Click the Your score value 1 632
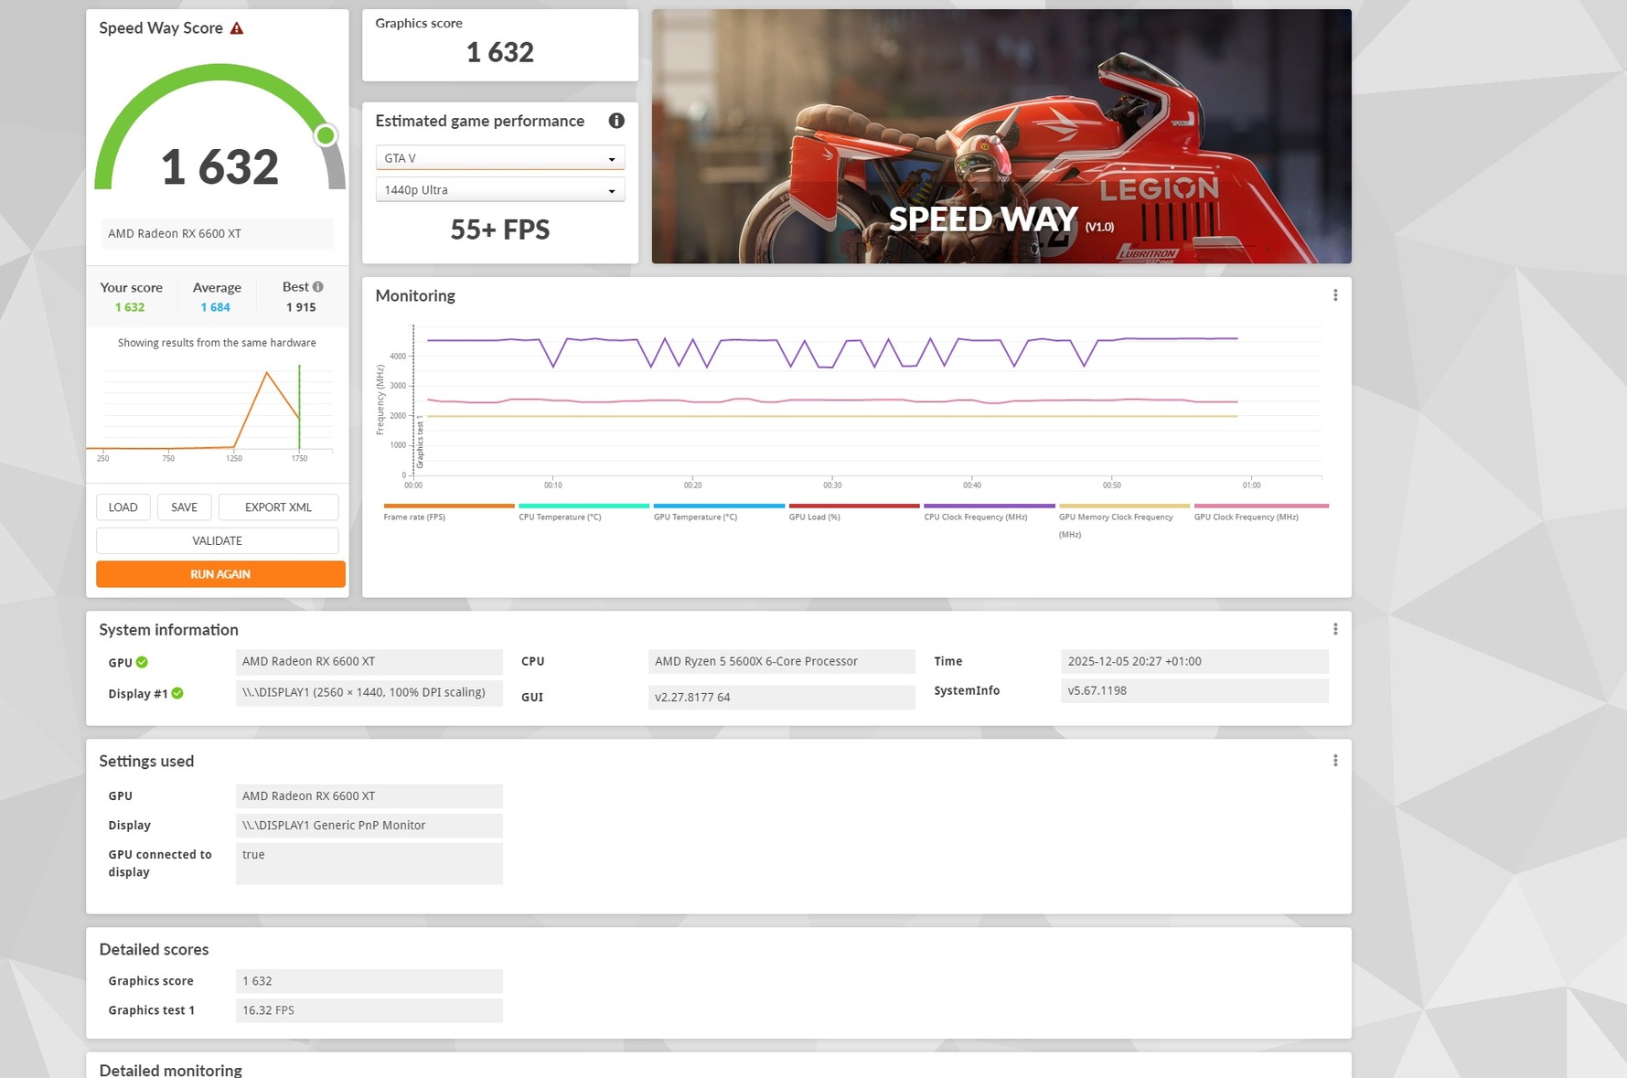Screen dimensions: 1627x1078 tap(130, 307)
